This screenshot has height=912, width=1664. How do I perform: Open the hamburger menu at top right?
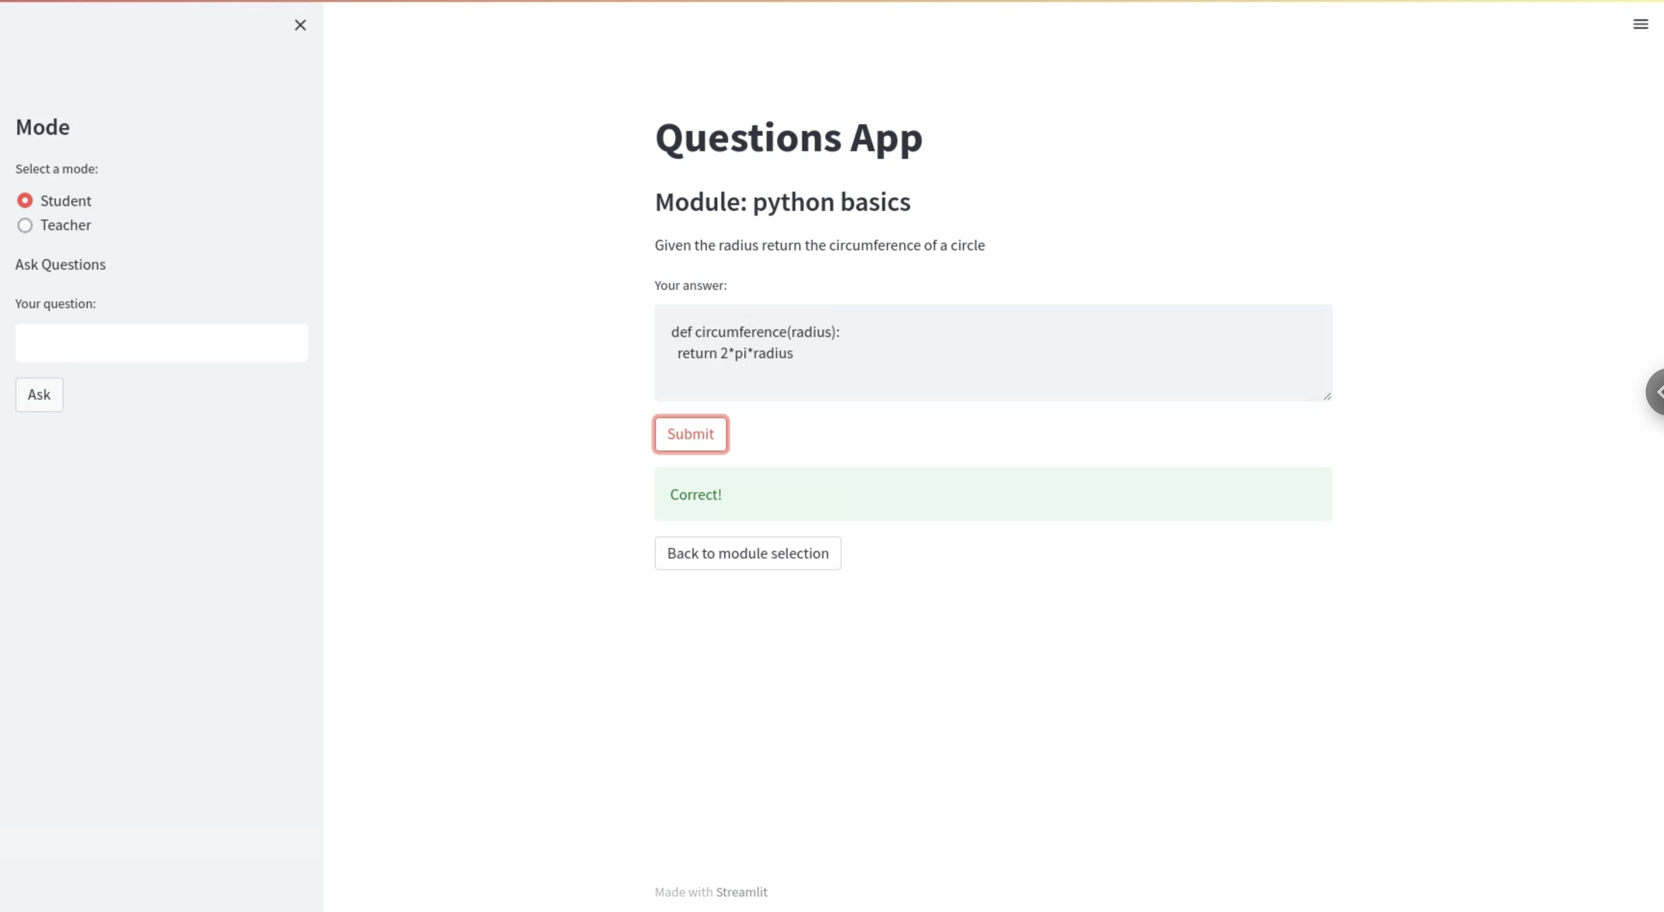pos(1640,25)
